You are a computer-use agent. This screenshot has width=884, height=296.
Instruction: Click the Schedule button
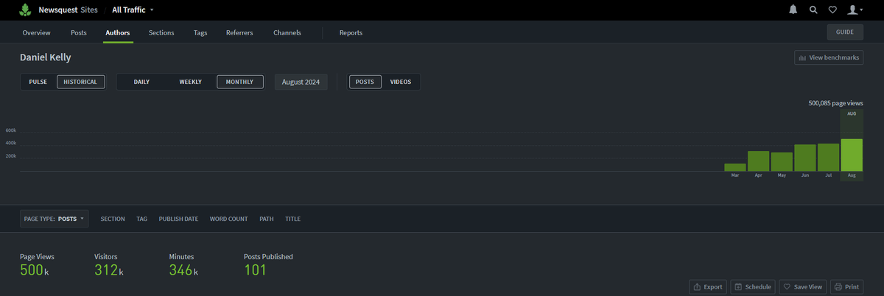[x=753, y=286]
